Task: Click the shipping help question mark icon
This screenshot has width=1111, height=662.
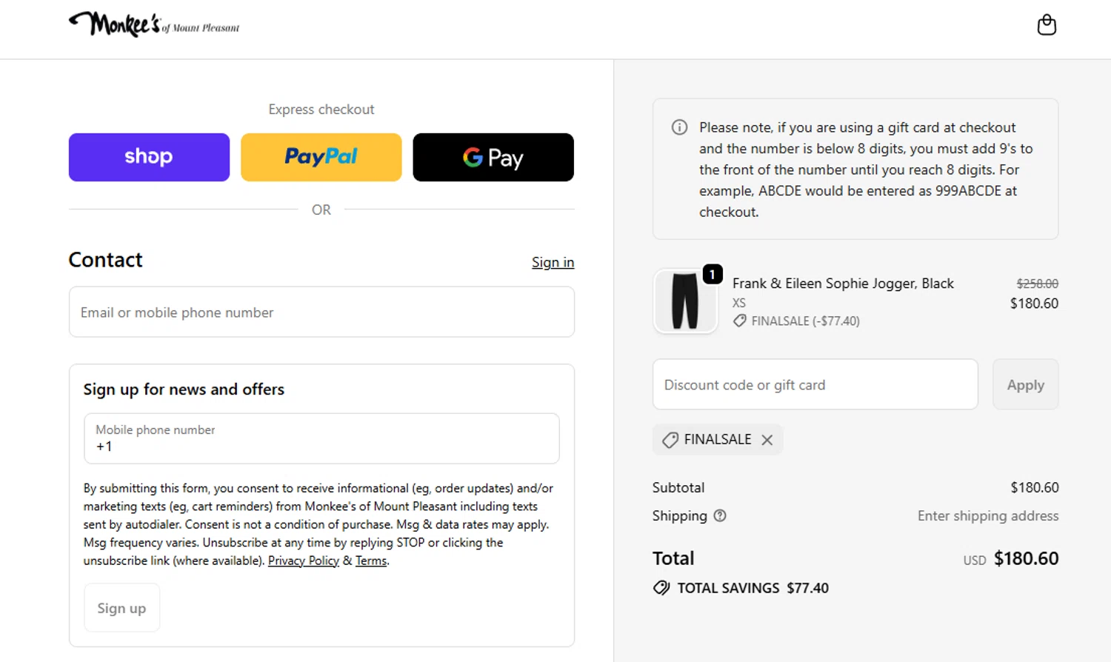Action: [720, 516]
